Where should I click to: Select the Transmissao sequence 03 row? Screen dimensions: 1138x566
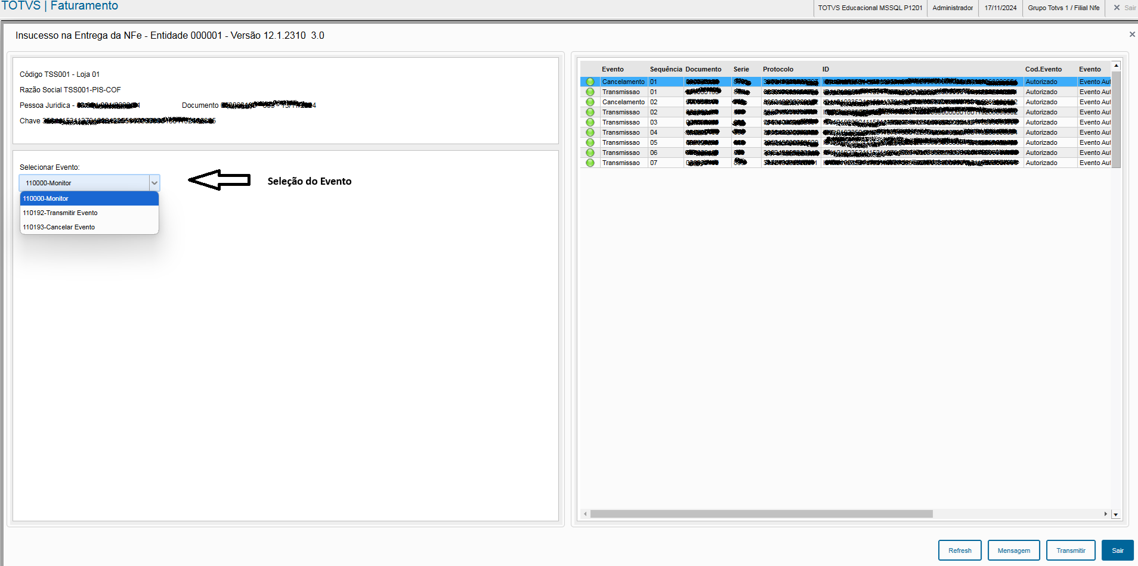(x=845, y=122)
